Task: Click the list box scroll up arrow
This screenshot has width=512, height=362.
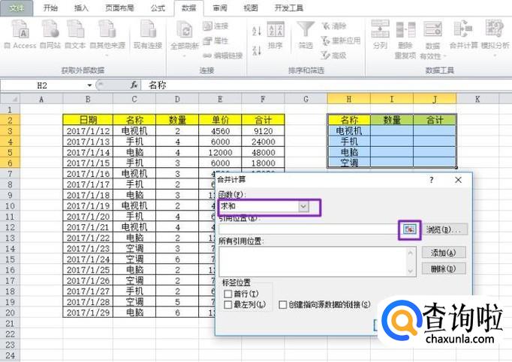Action: click(411, 253)
